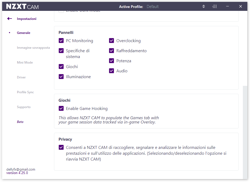Viewport: 250px width, 182px height.
Task: Open the Immagine sovrapposta settings section
Action: point(33,48)
